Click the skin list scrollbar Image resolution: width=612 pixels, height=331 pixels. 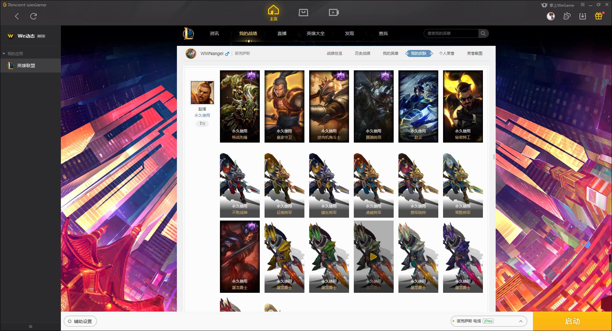pyautogui.click(x=494, y=157)
